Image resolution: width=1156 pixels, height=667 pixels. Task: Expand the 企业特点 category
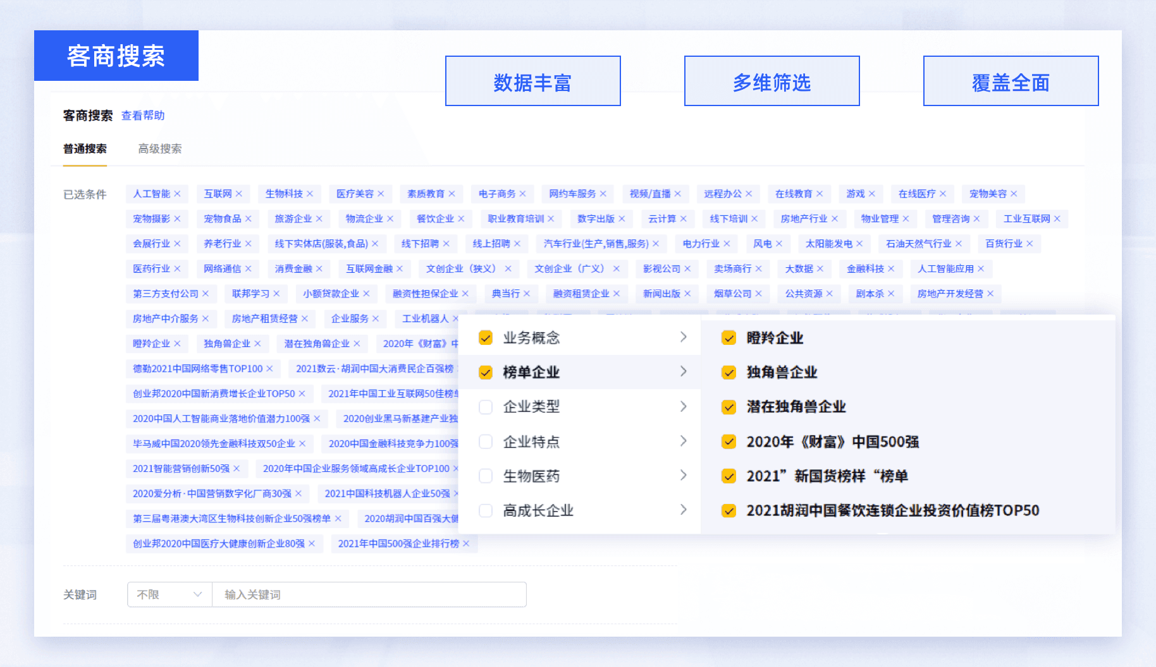[x=684, y=441]
